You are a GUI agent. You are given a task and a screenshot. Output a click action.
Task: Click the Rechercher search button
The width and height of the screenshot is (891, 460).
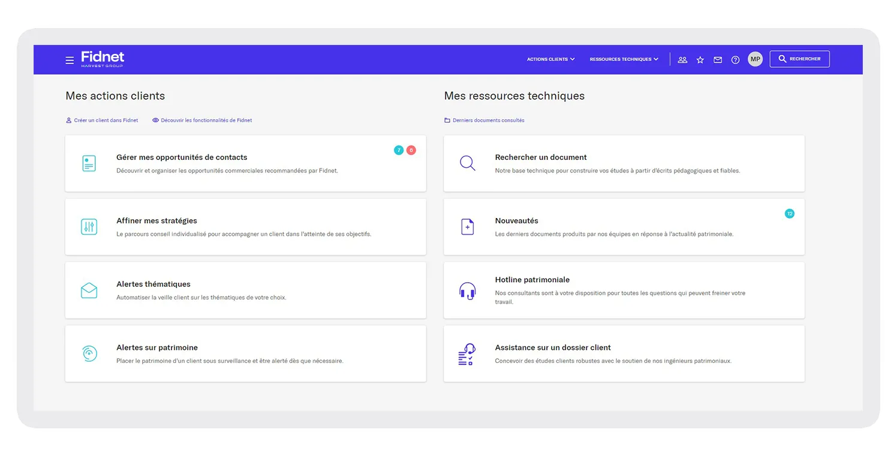coord(800,59)
